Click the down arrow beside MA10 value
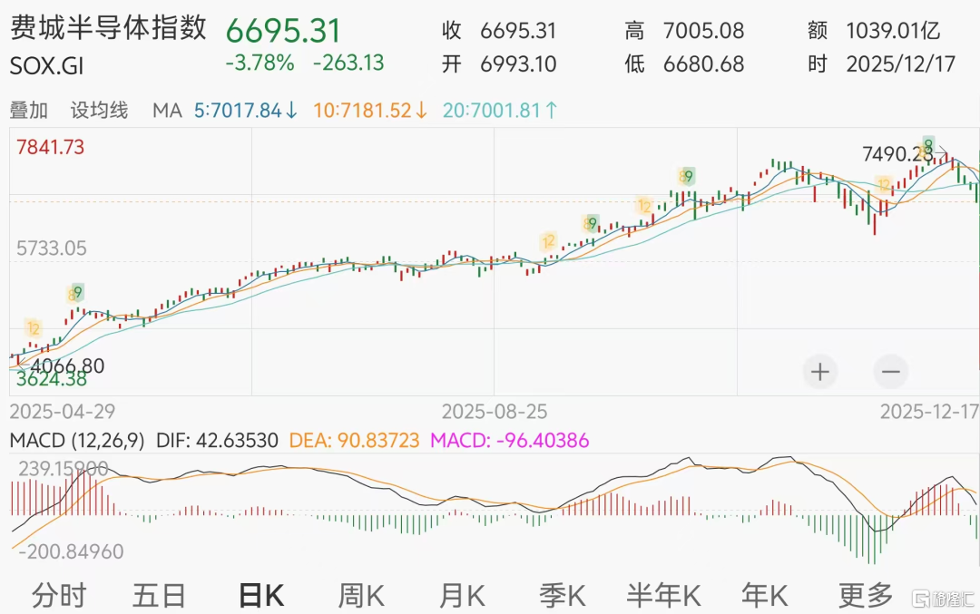The width and height of the screenshot is (980, 614). (x=422, y=111)
